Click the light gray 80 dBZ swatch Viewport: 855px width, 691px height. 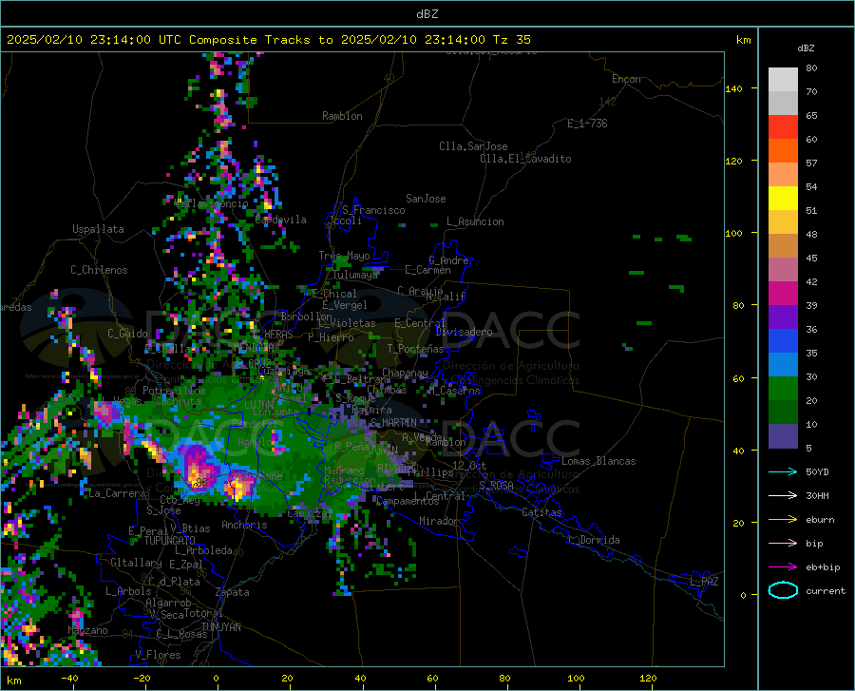click(783, 80)
